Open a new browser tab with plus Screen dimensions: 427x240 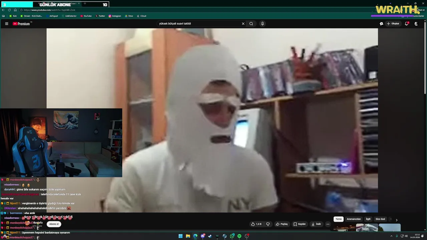point(85,3)
